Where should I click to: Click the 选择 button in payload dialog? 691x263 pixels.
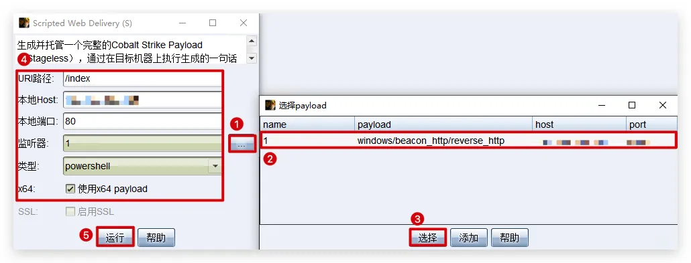(x=427, y=238)
